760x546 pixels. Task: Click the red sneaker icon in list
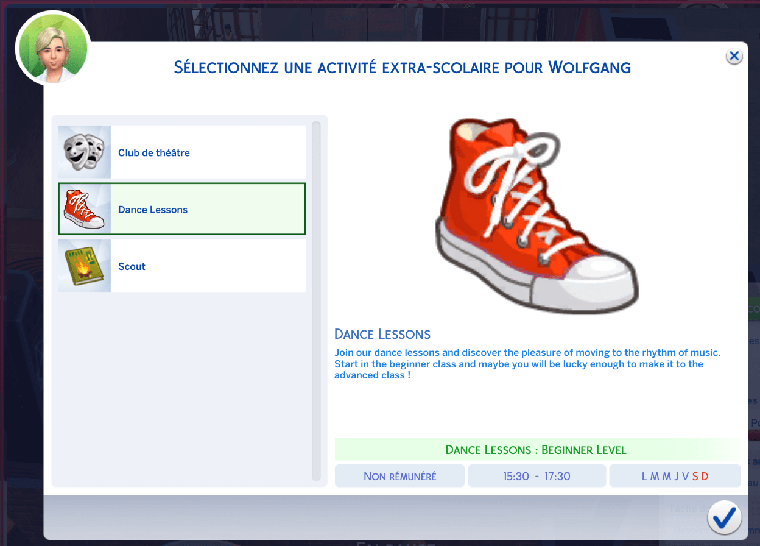(x=85, y=209)
